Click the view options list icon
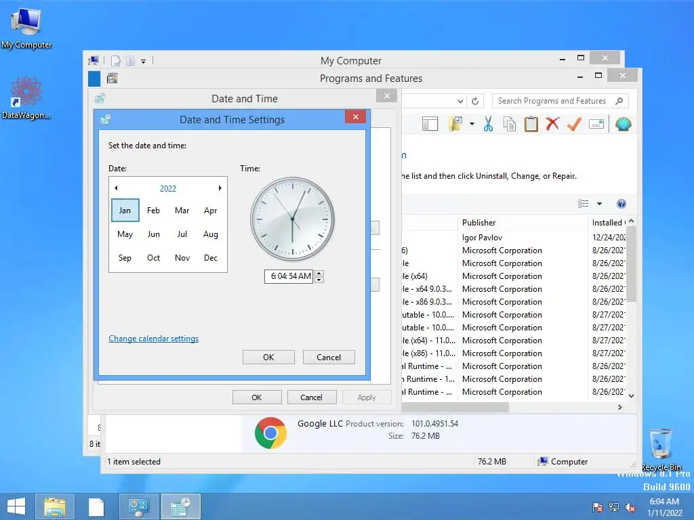The width and height of the screenshot is (694, 520). click(x=584, y=203)
